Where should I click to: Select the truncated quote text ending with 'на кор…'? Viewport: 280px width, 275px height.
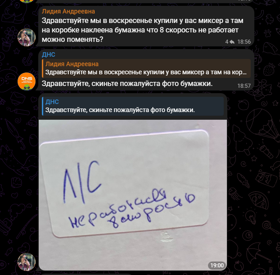point(146,72)
